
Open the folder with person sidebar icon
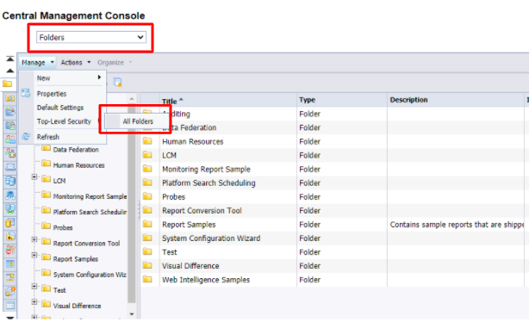(x=10, y=126)
